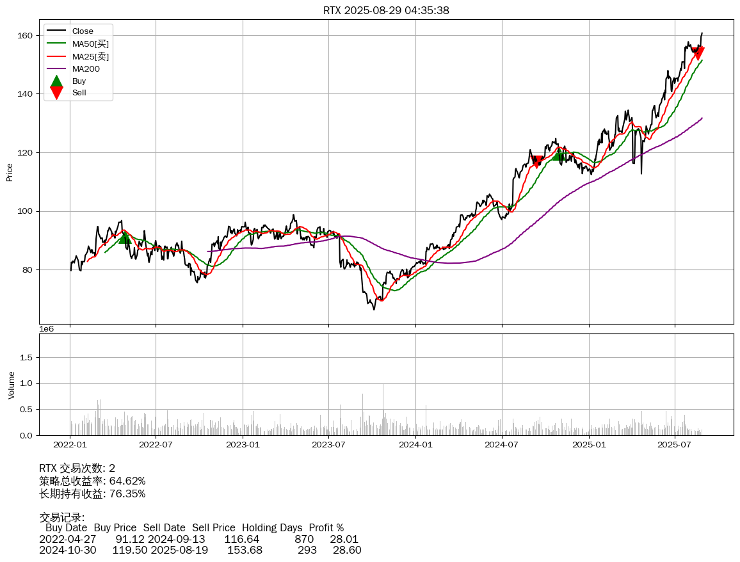
Task: Click the purple MA200 legend line swatch
Action: 56,68
